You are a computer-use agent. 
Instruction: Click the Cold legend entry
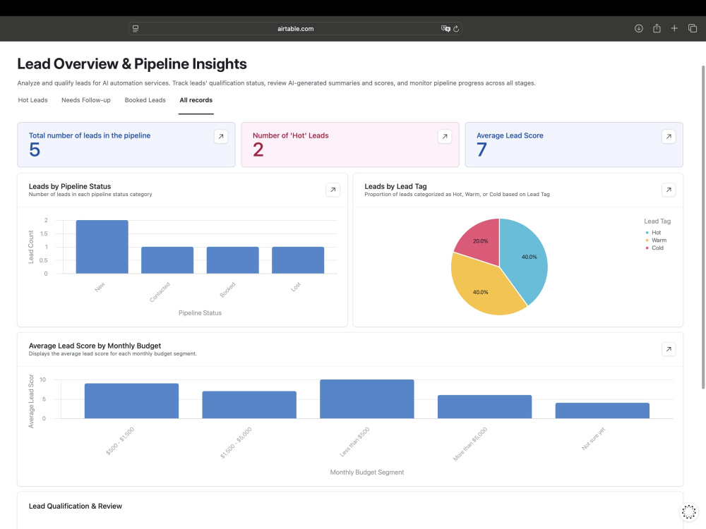(654, 248)
